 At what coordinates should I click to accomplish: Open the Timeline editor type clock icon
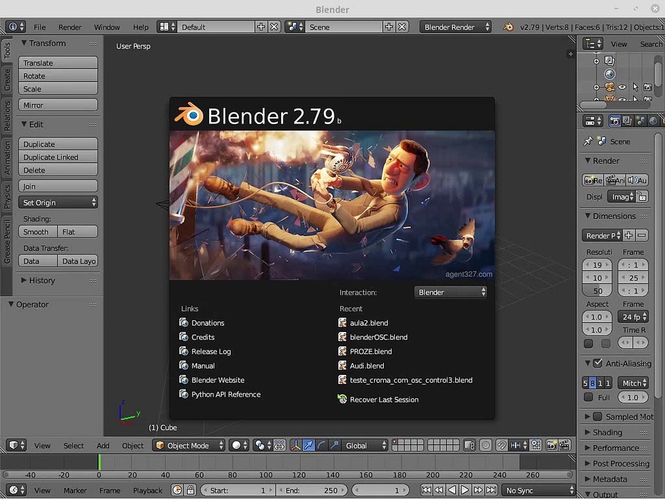coord(17,490)
